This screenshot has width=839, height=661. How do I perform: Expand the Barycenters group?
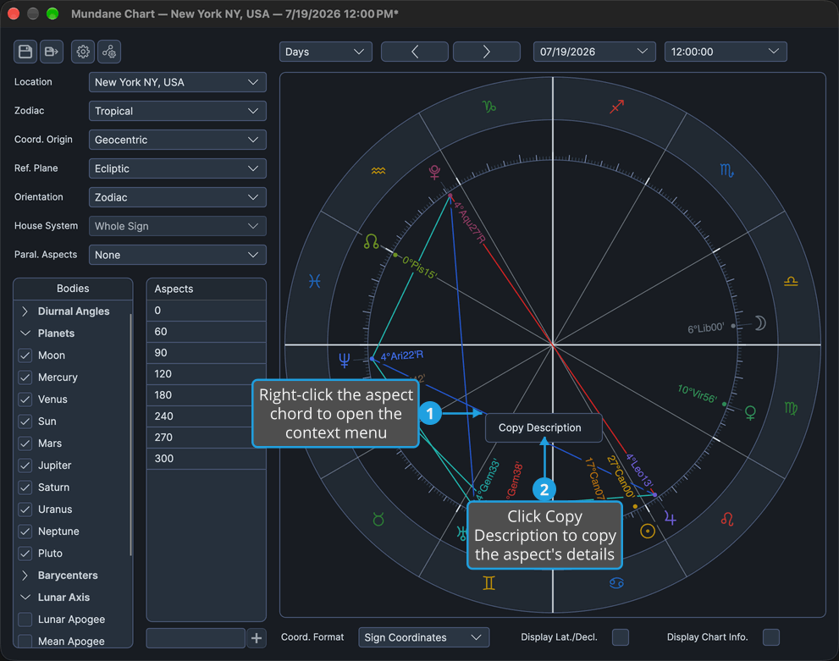(x=25, y=576)
